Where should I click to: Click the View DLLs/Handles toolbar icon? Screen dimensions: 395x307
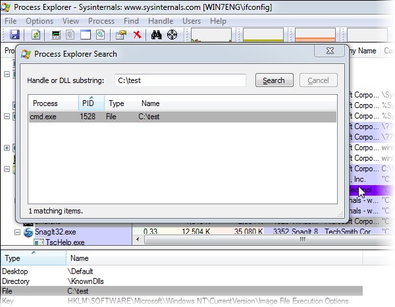(101, 35)
